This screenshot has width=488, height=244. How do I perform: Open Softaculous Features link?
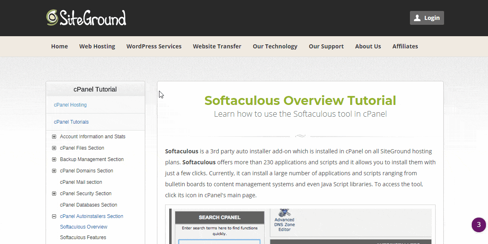[x=83, y=237]
